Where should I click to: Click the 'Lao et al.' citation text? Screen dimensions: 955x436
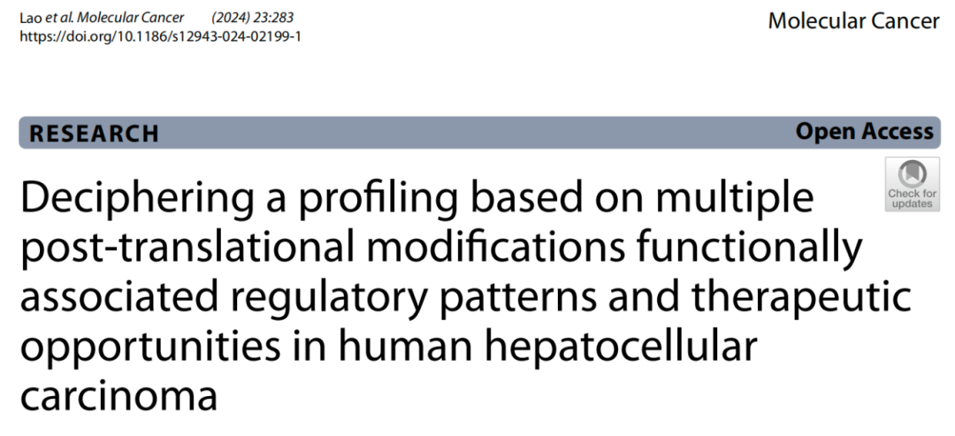point(46,19)
